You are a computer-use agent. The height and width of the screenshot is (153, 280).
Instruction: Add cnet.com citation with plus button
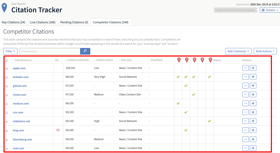[253, 148]
